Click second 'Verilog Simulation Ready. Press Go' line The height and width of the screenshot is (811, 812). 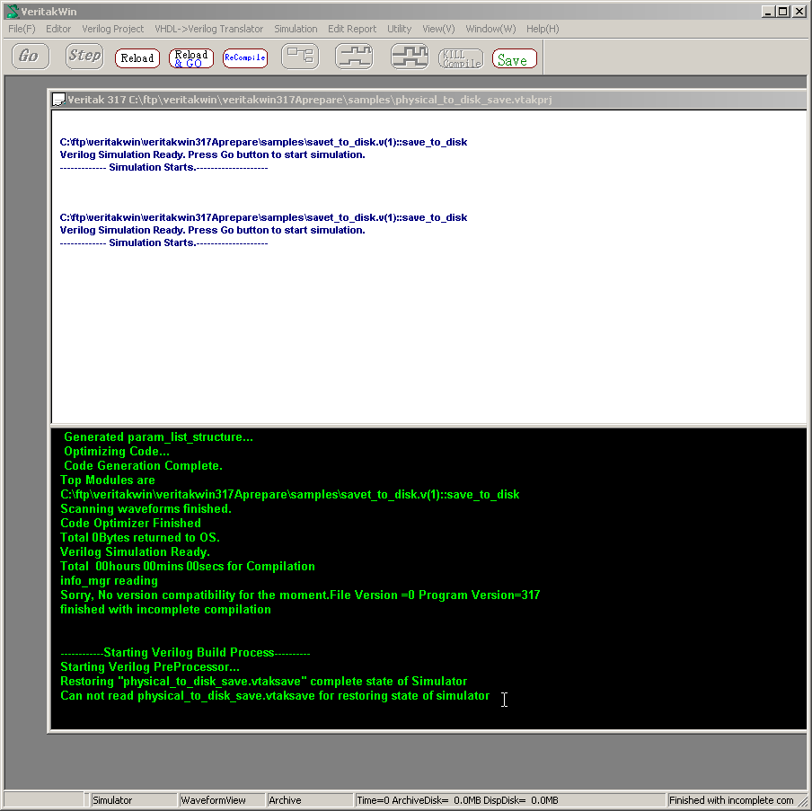[x=212, y=230]
